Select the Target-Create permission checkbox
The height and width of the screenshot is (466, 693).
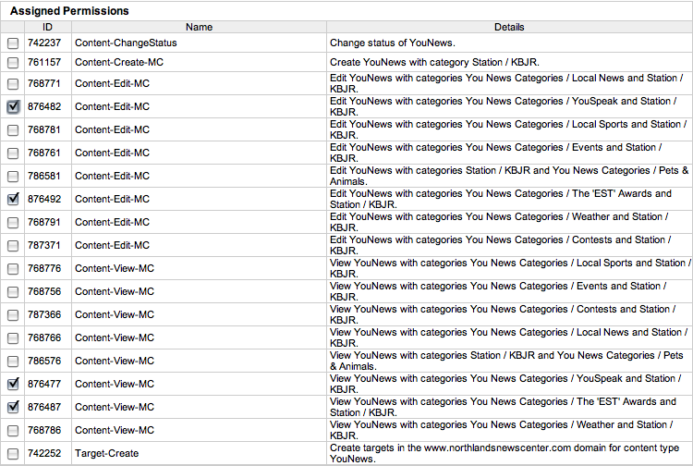13,454
